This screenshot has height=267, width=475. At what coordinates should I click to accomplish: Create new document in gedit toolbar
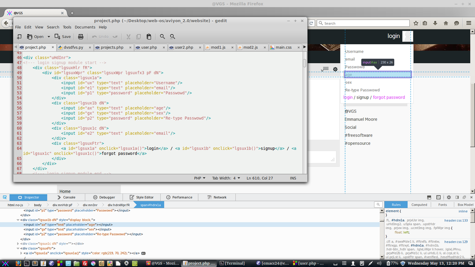tap(19, 36)
